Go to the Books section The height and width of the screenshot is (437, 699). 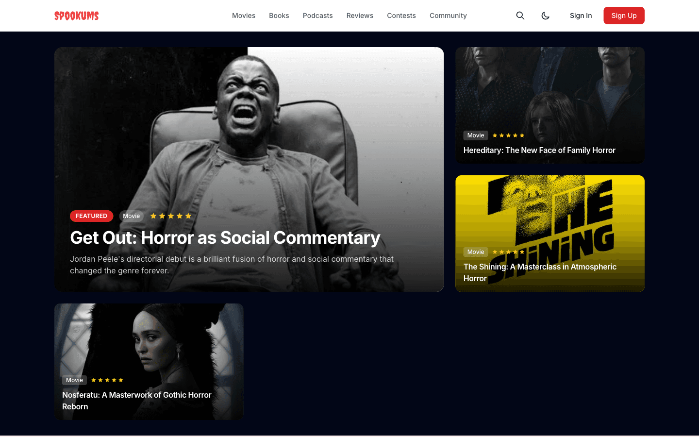click(x=279, y=16)
